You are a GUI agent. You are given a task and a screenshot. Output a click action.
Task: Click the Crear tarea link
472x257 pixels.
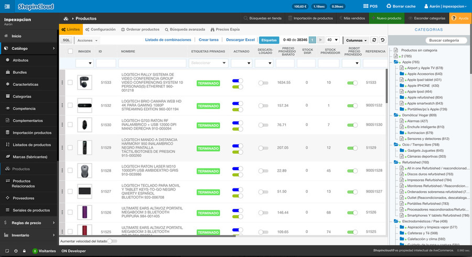pyautogui.click(x=209, y=40)
